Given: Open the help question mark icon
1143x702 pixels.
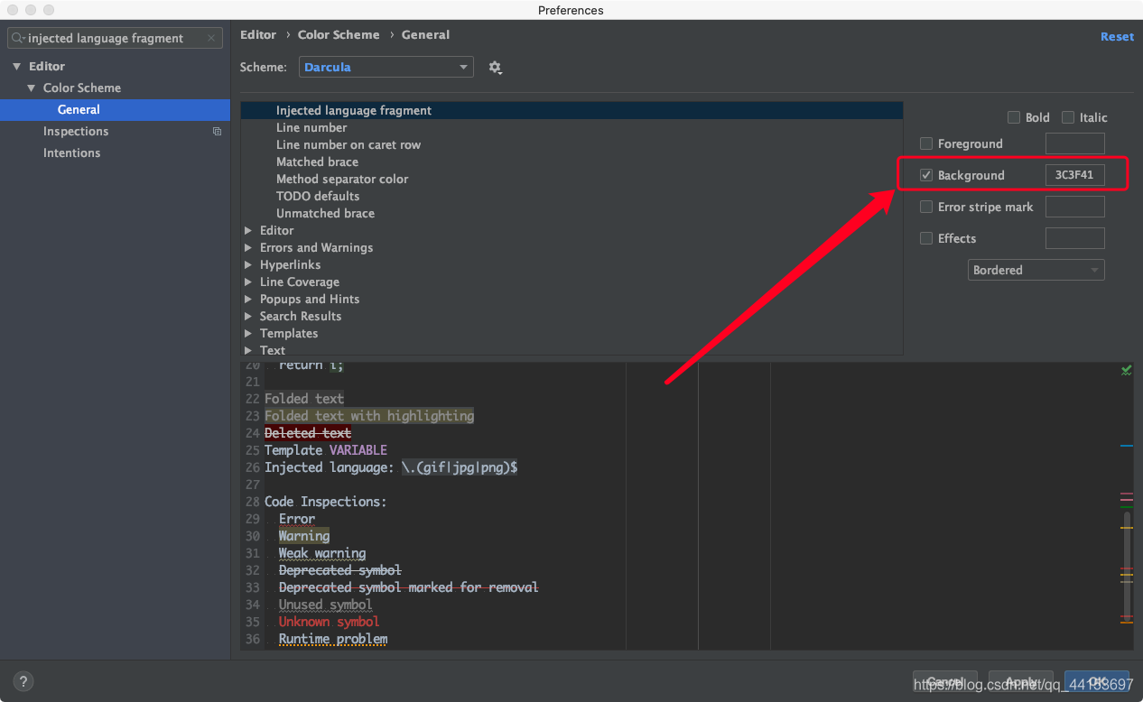Looking at the screenshot, I should (x=23, y=681).
